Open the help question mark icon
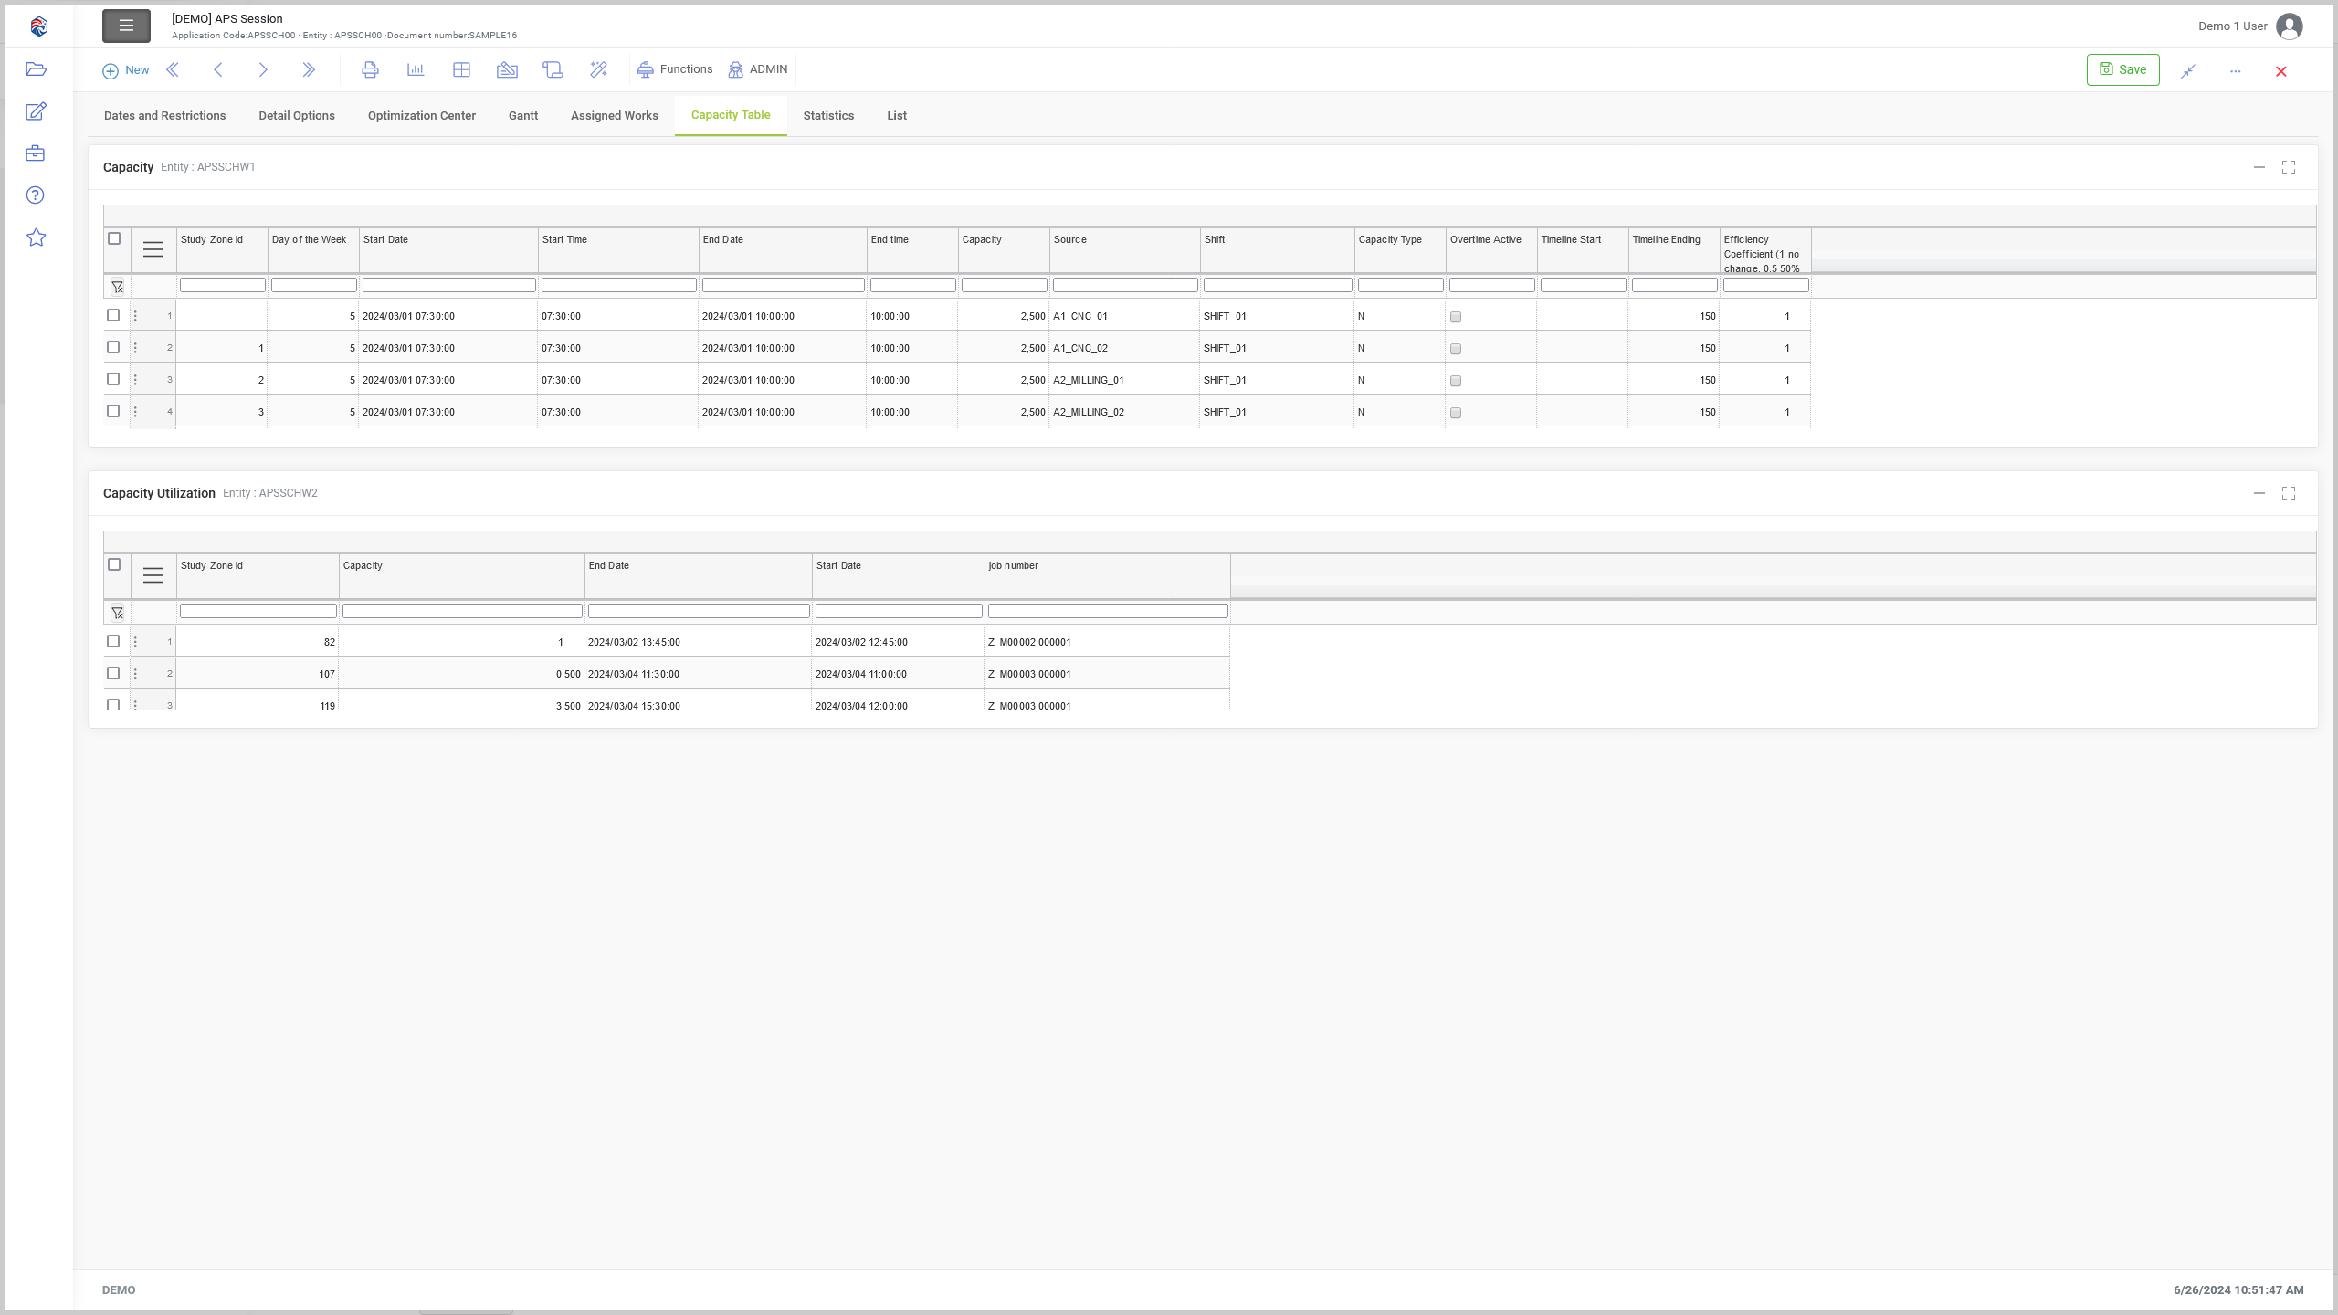This screenshot has height=1315, width=2338. tap(36, 195)
